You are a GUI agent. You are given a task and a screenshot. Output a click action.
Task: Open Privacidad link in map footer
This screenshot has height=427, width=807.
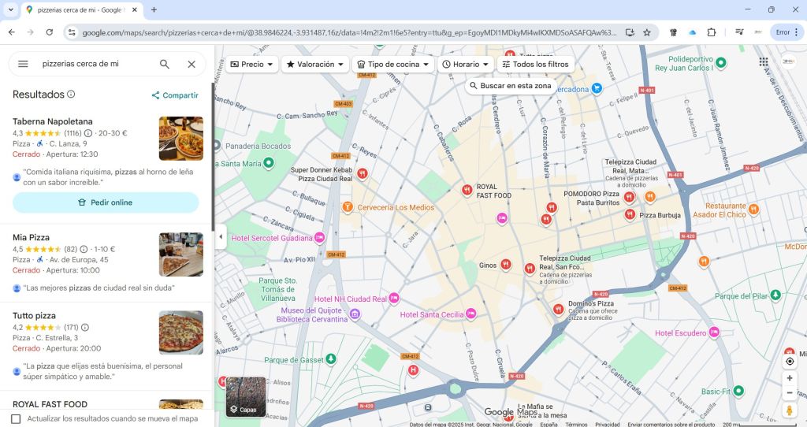[608, 425]
